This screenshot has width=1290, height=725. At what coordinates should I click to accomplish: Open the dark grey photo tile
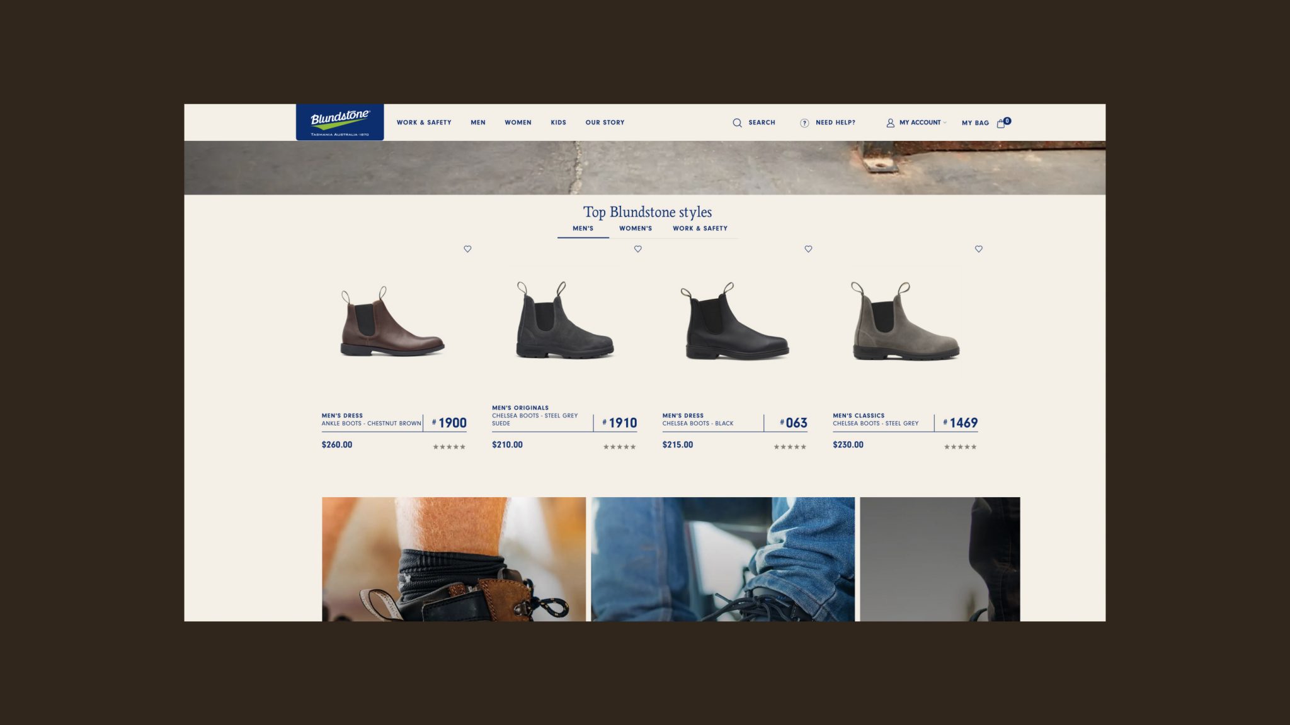pyautogui.click(x=940, y=559)
